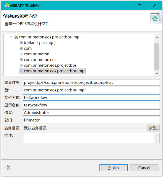Screen dimensions: 163x177
Task: Click the 部门 department field
Action: 91,120
